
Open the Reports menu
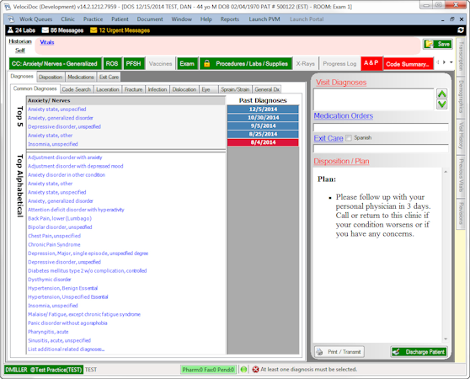pyautogui.click(x=230, y=19)
